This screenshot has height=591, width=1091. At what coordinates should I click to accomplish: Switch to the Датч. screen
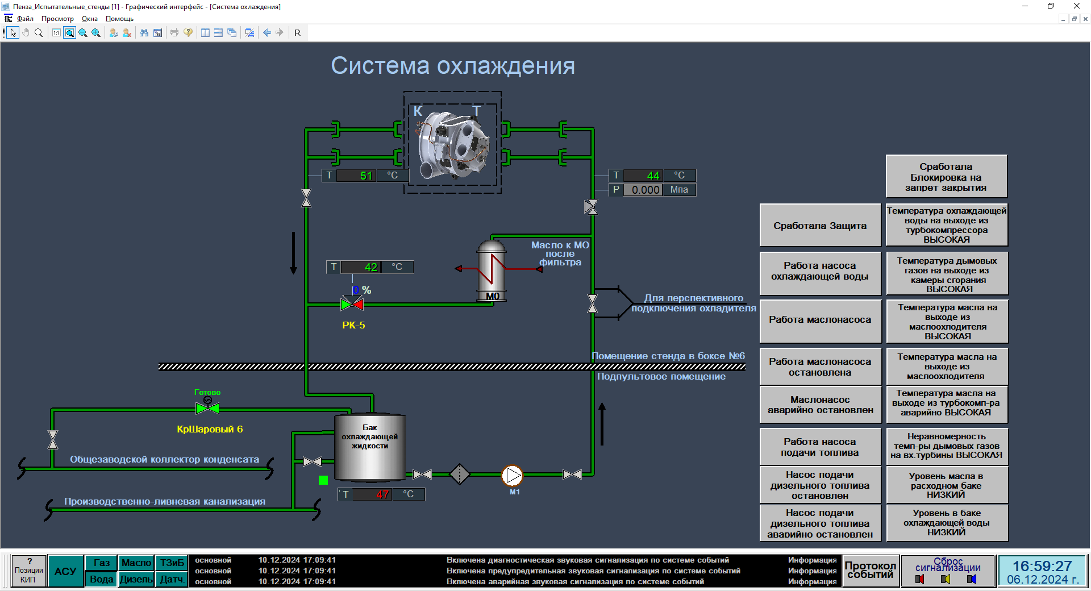172,579
